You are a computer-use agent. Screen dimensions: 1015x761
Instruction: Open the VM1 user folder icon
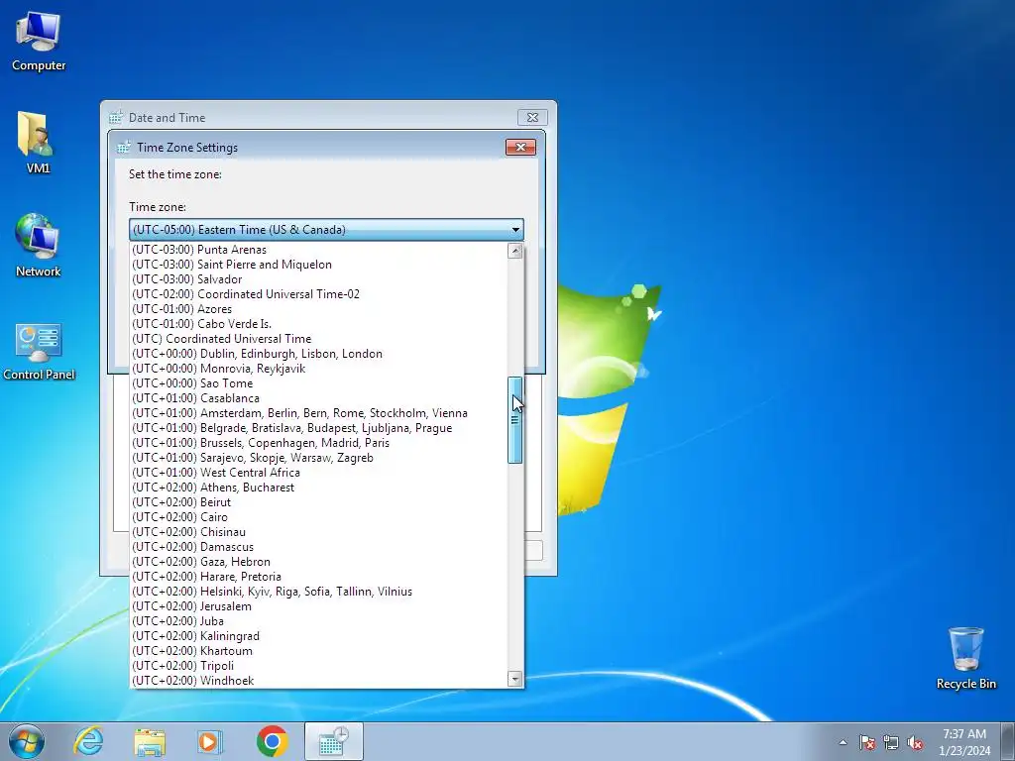[38, 143]
